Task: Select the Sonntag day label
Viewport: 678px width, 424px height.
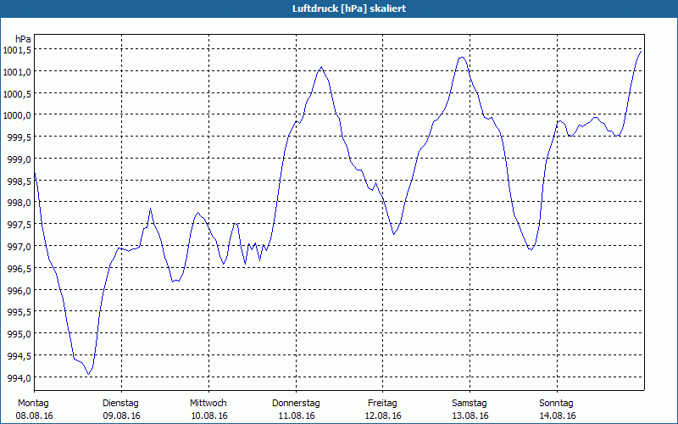Action: click(556, 404)
